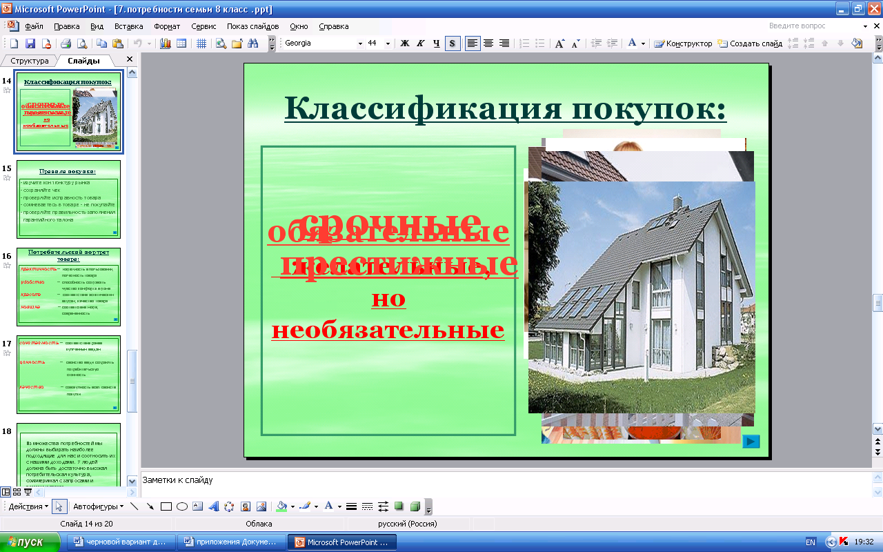
Task: Click the Конструктор button
Action: [x=683, y=43]
